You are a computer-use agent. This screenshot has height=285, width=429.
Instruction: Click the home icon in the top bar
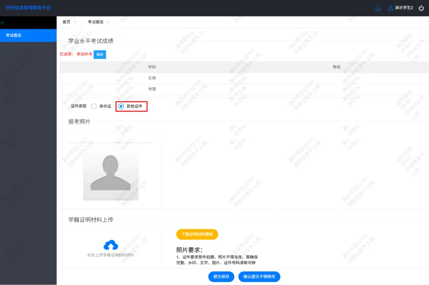coord(378,8)
